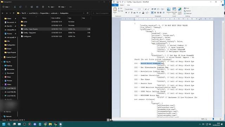Save the document from the WordPad quick access toolbar
The width and height of the screenshot is (225, 127).
(x=117, y=2)
